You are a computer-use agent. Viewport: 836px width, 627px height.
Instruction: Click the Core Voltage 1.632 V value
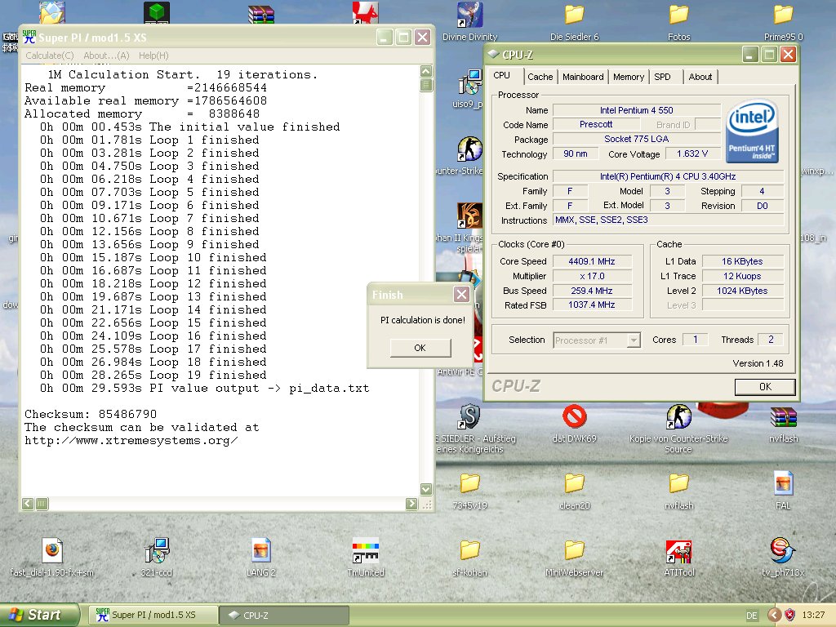692,154
